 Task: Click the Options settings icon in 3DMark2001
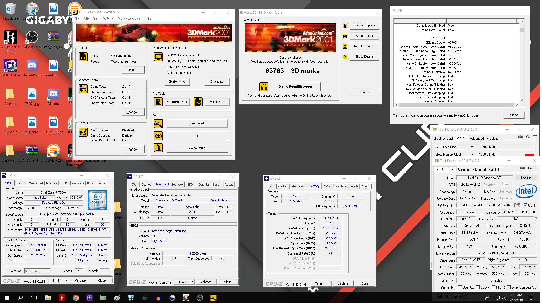tap(83, 132)
